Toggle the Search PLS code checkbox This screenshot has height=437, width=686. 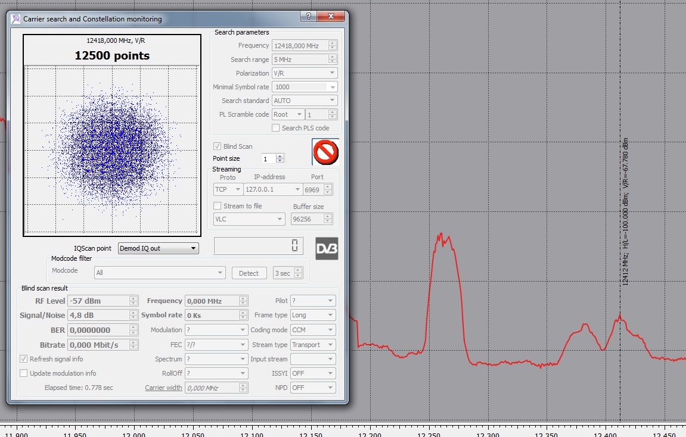coord(275,128)
